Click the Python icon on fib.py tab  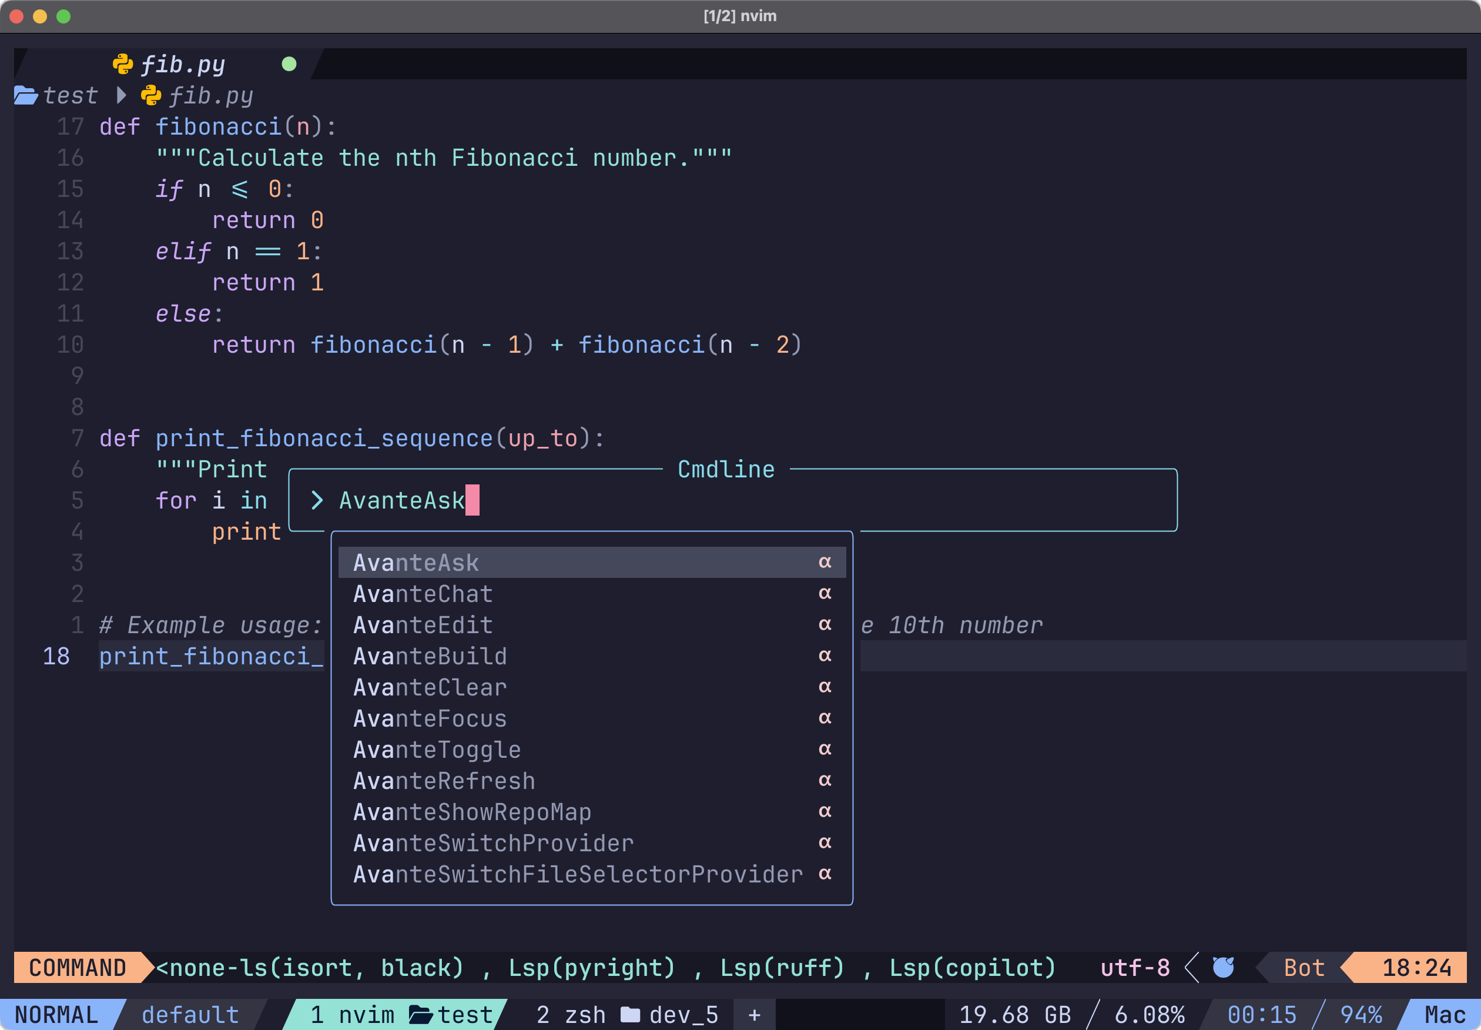(123, 64)
